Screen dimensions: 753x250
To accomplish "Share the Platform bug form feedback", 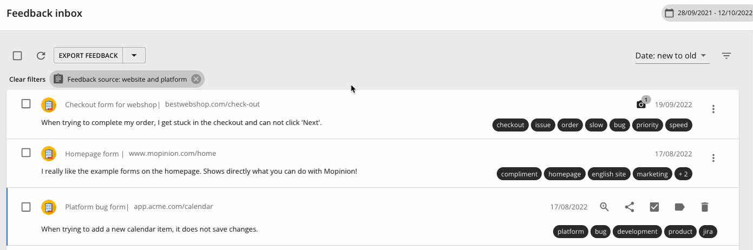I will (630, 207).
